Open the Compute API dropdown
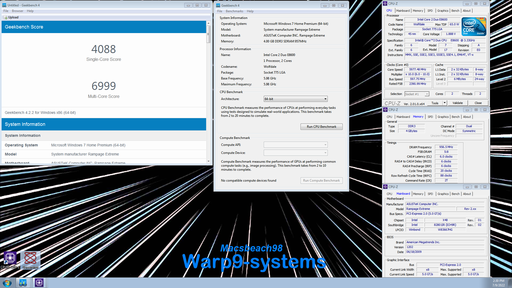 (295, 145)
